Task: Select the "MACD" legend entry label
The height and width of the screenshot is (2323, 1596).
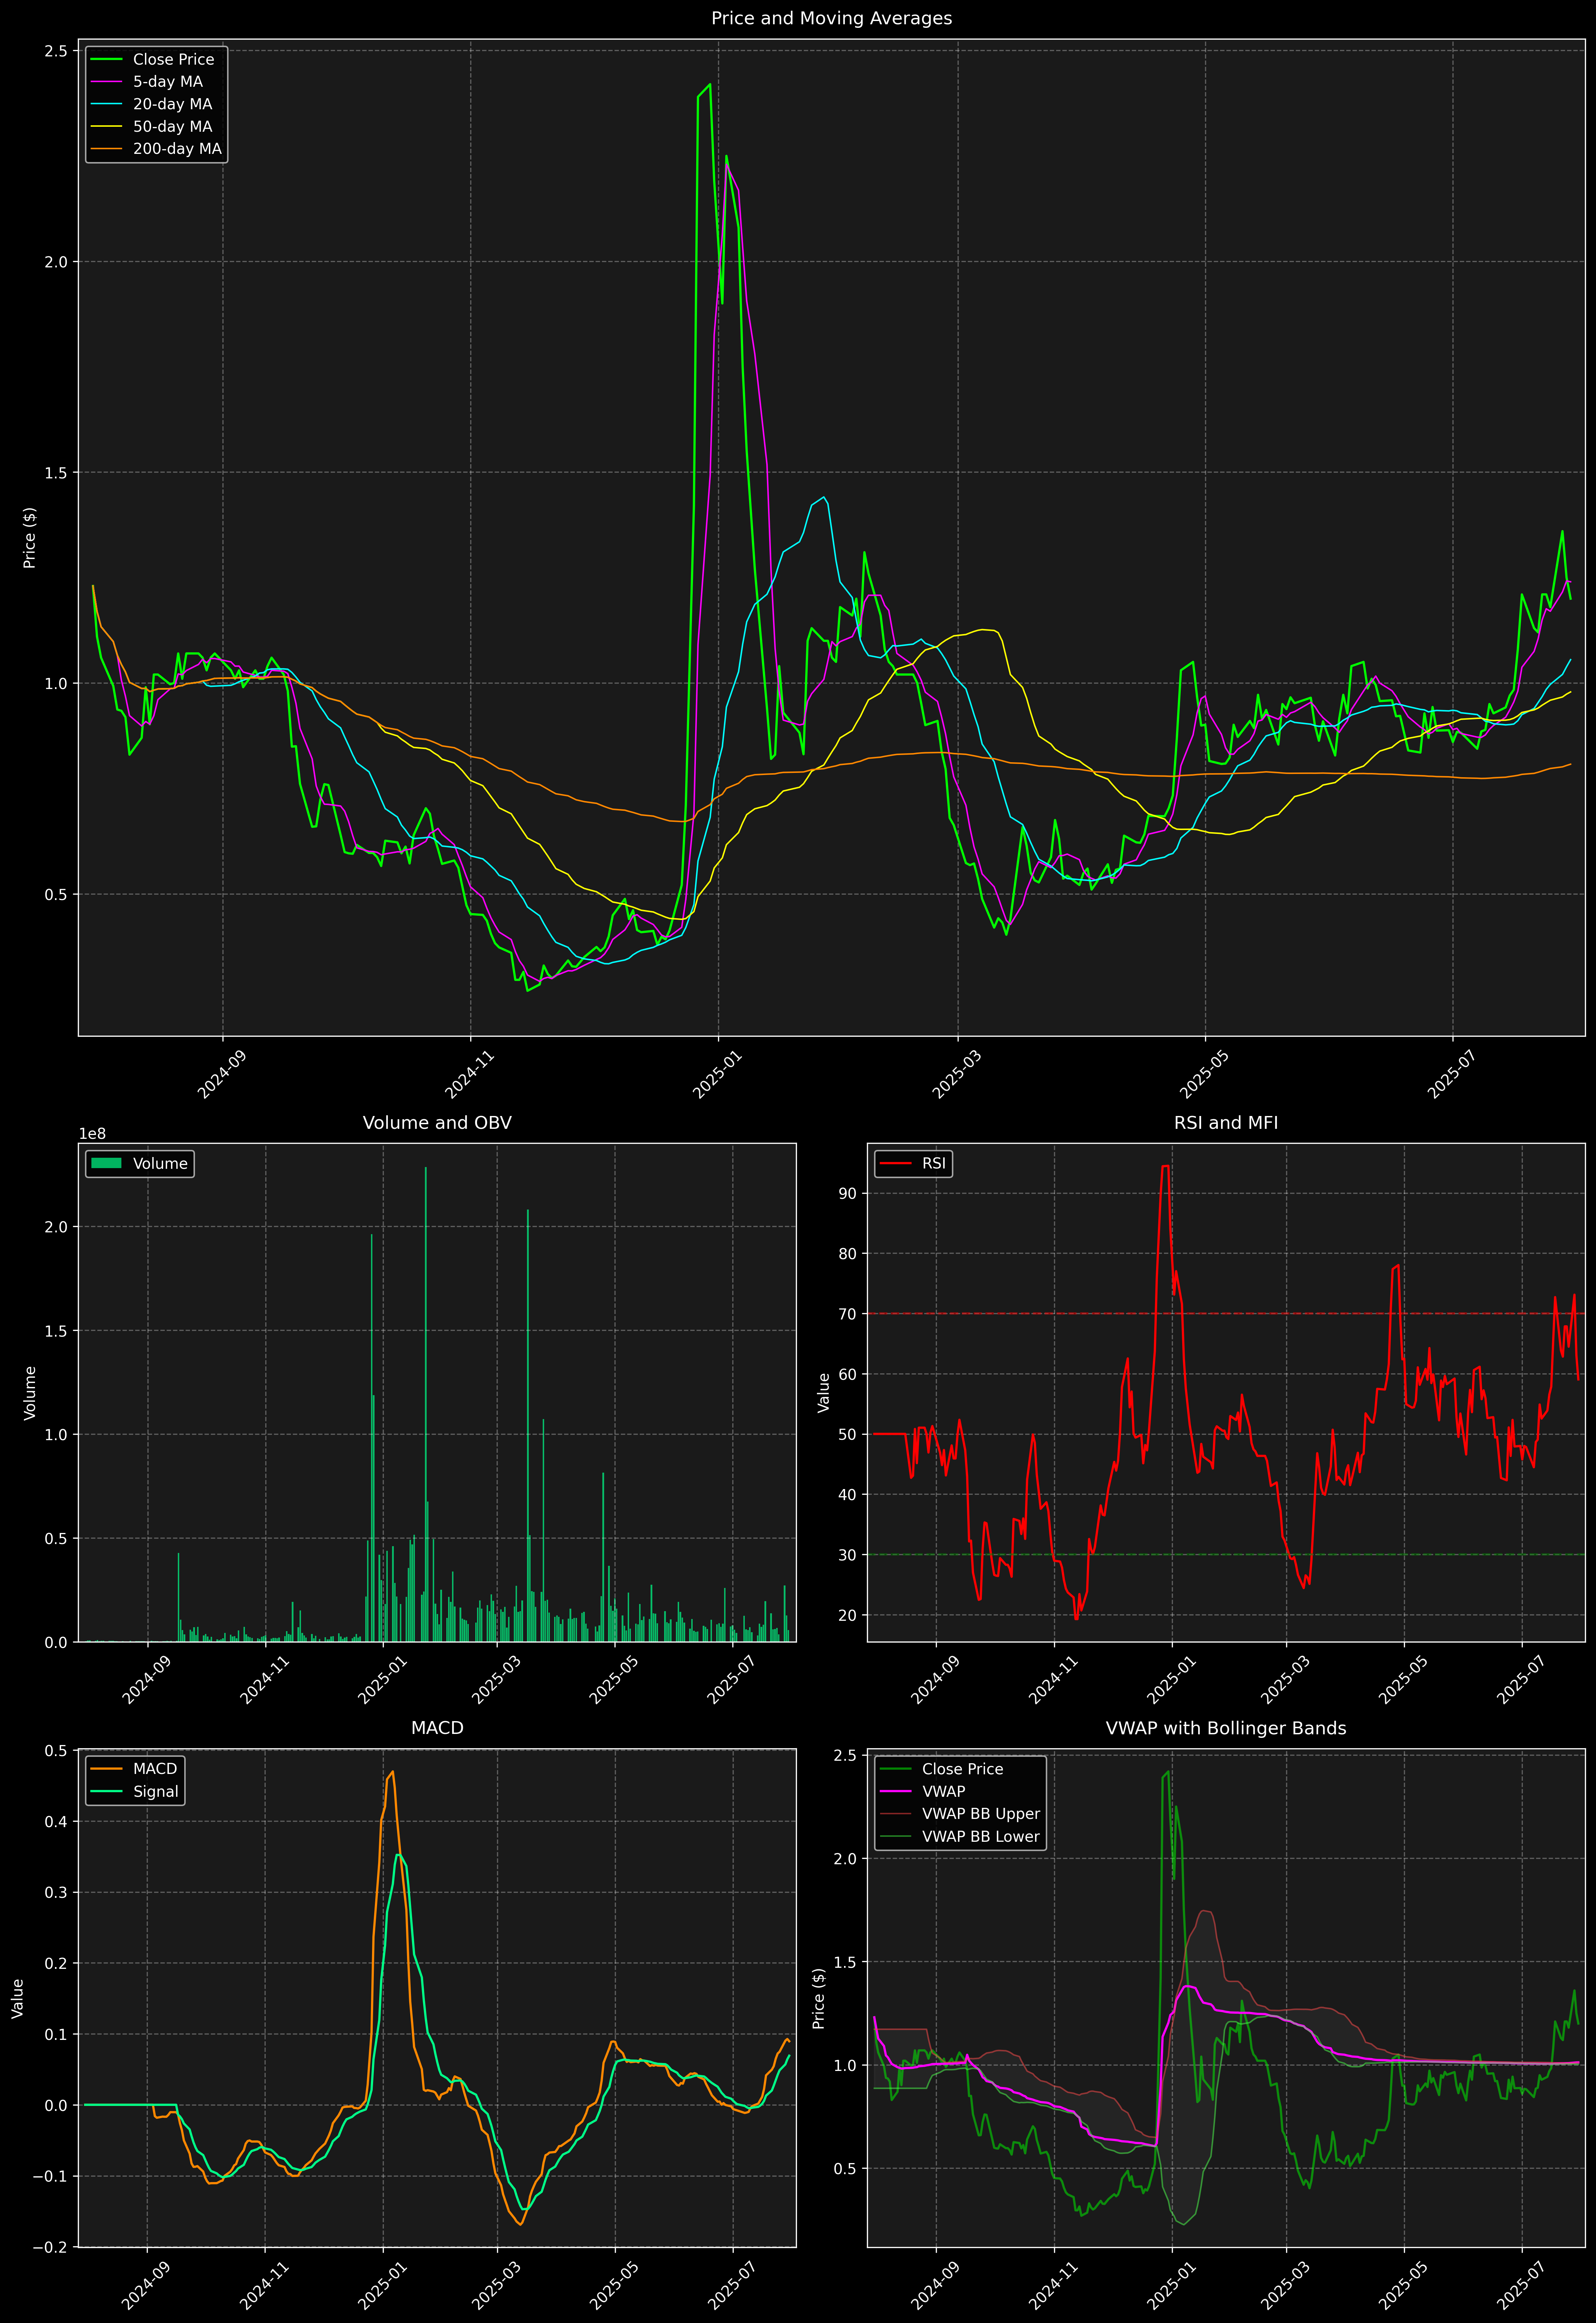Action: click(x=155, y=1769)
